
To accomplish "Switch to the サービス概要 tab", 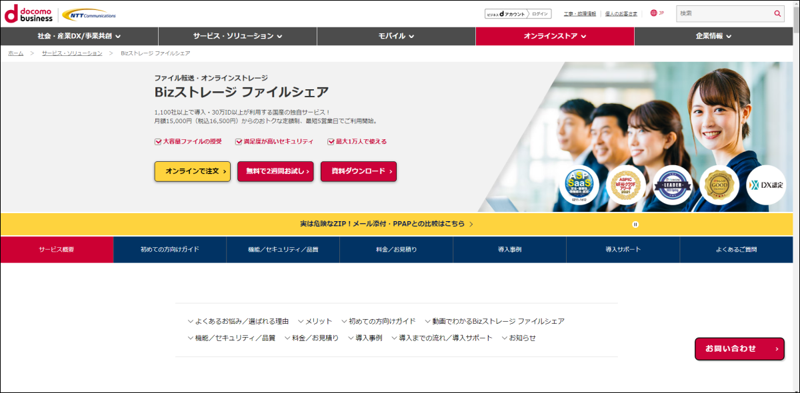I will [x=57, y=250].
